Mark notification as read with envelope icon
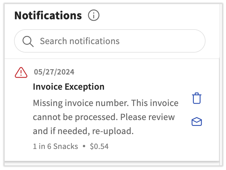226x170 pixels. [x=197, y=122]
